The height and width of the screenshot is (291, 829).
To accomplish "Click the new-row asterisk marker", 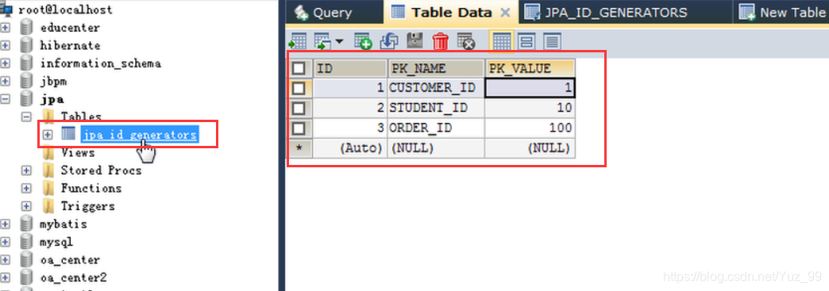I will pos(299,148).
